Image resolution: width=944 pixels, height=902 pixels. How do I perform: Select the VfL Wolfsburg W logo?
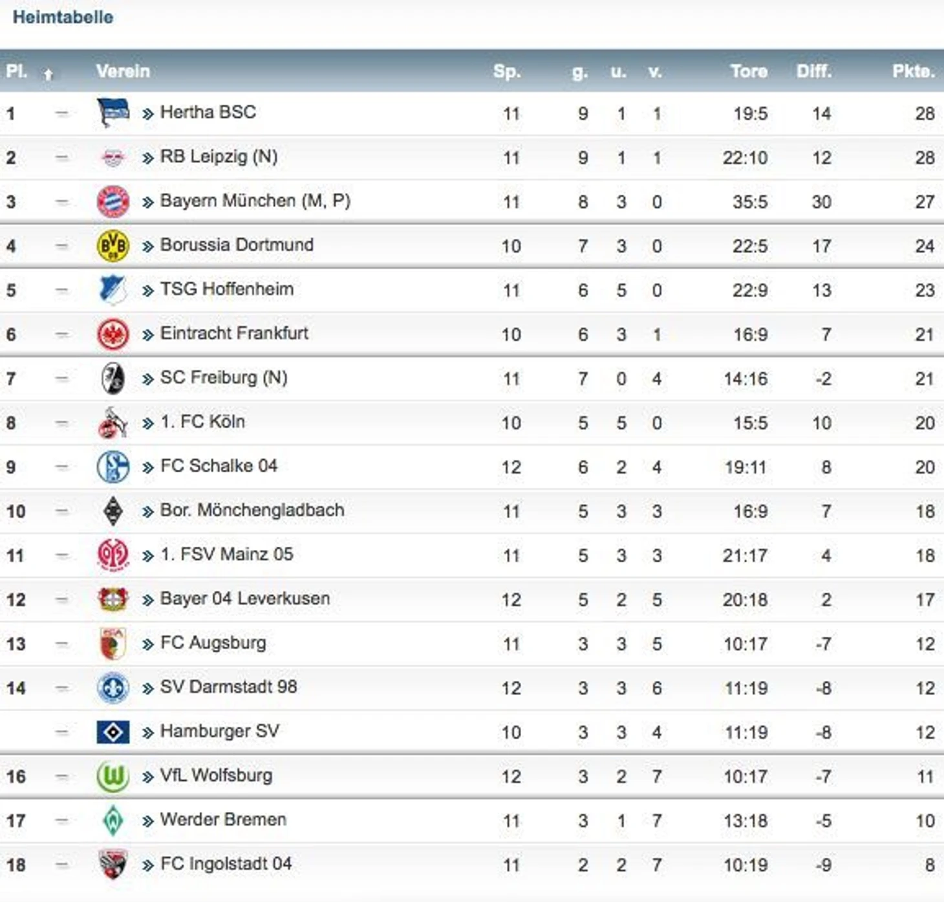click(113, 776)
